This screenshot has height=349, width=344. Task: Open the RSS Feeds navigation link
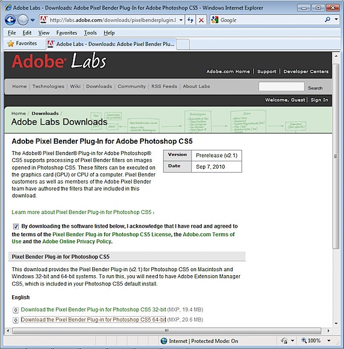(164, 86)
